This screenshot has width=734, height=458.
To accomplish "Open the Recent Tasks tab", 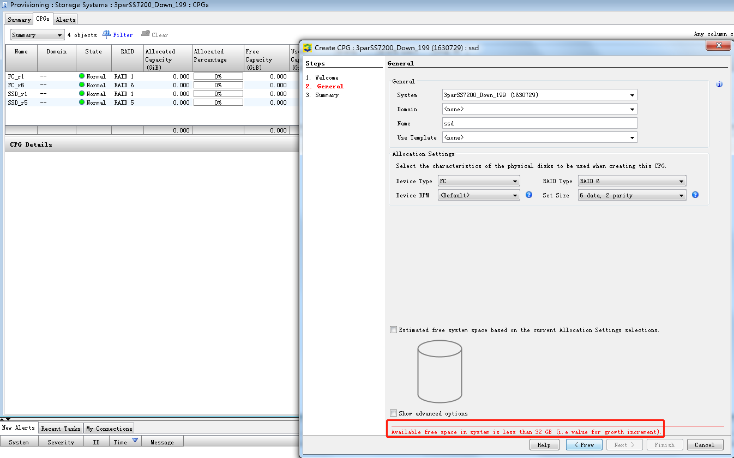I will click(61, 429).
